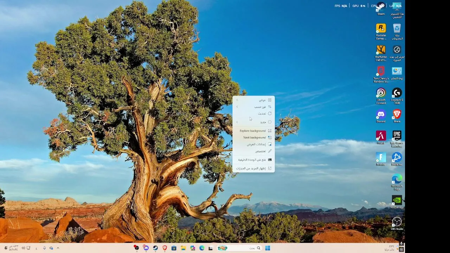This screenshot has height=253, width=450.
Task: Expand the عرض (View) submenu arrow
Action: (x=237, y=100)
